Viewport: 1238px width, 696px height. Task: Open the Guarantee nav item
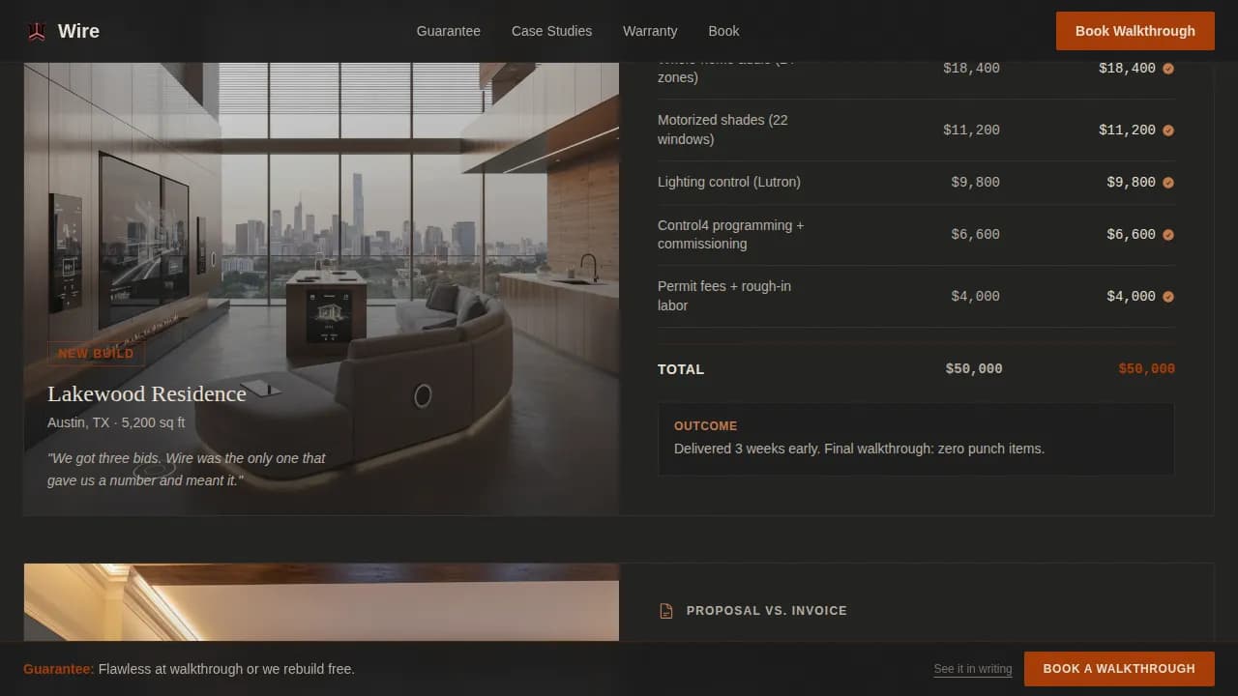[449, 31]
